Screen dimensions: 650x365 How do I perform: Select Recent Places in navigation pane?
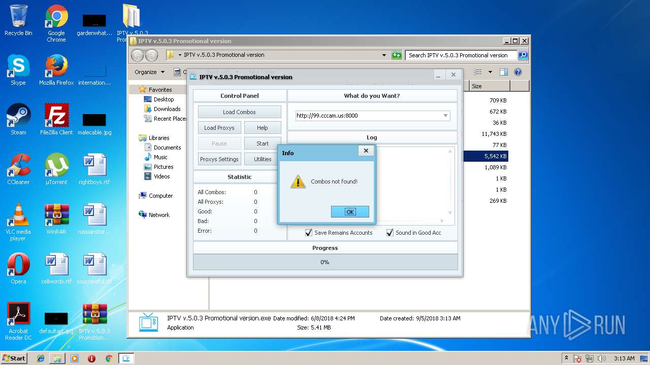166,119
